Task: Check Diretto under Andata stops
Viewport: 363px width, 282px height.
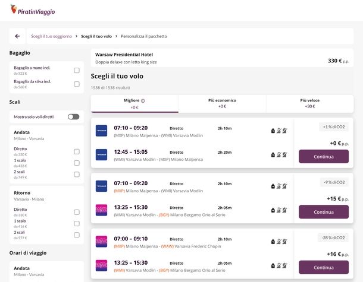Action: [x=77, y=151]
